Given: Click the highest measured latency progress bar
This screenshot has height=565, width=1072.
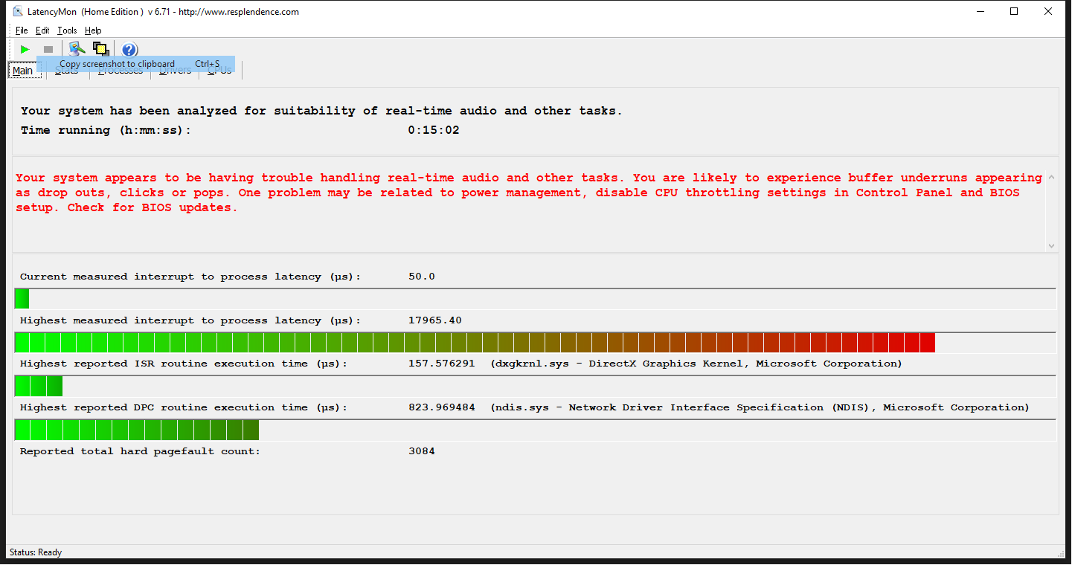Looking at the screenshot, I should click(476, 343).
